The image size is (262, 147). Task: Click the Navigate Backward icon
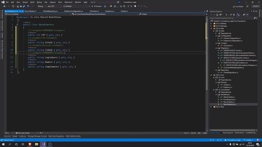click(x=5, y=7)
